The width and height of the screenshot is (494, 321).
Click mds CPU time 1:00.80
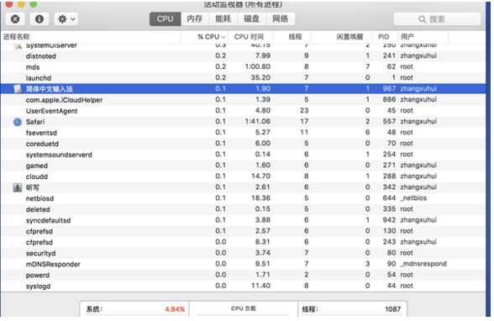point(257,66)
